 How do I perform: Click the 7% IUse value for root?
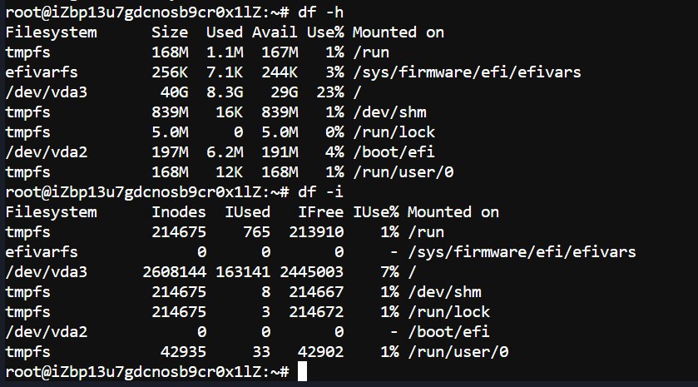pos(389,272)
